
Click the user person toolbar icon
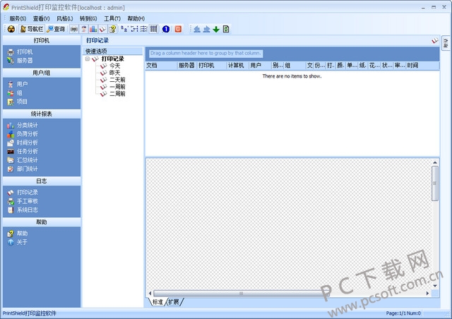[83, 29]
